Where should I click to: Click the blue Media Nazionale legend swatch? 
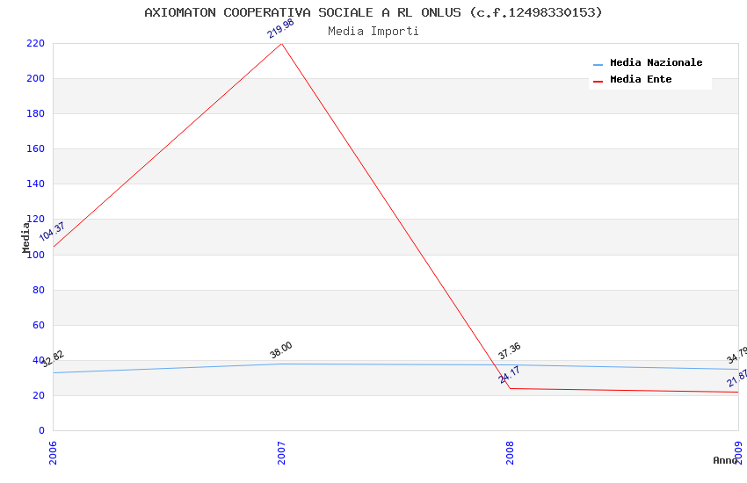[x=598, y=64]
